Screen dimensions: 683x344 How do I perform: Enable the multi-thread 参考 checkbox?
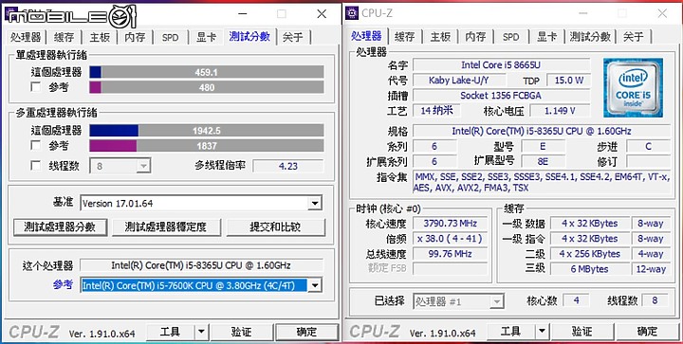[x=36, y=145]
